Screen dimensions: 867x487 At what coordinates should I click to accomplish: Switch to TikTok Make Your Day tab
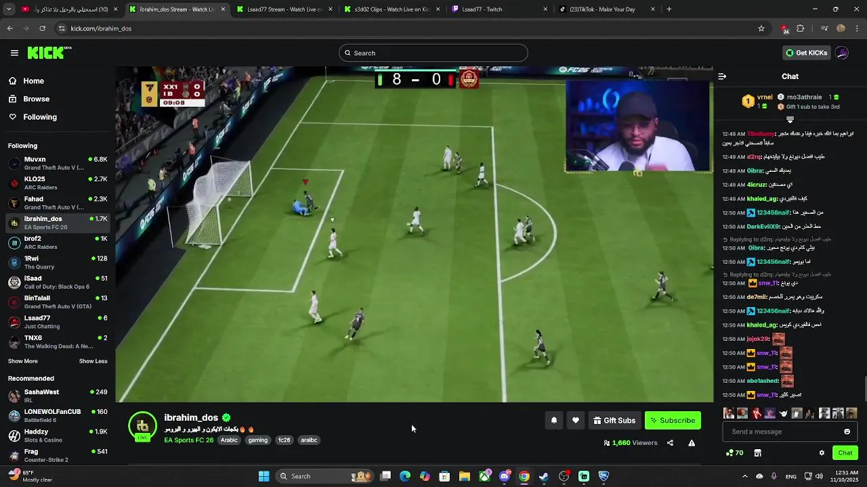click(x=606, y=9)
